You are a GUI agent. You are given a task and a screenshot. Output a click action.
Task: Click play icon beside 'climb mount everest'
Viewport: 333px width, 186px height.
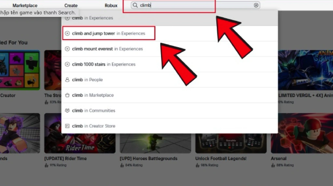click(67, 49)
